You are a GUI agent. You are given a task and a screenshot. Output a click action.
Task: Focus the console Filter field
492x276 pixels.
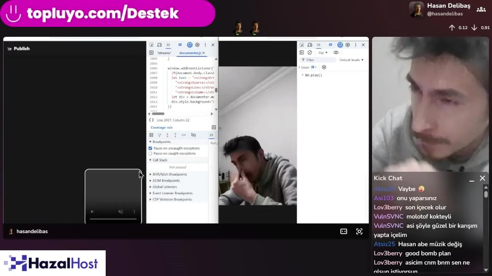coord(317,60)
